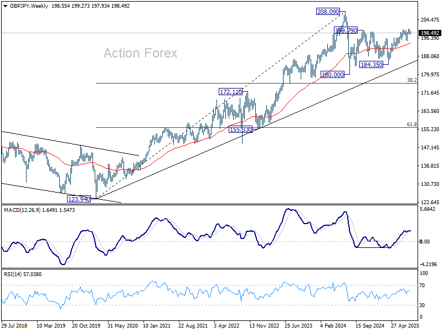Select the 4 Feb 2024 date marker
The width and height of the screenshot is (443, 332).
333,325
